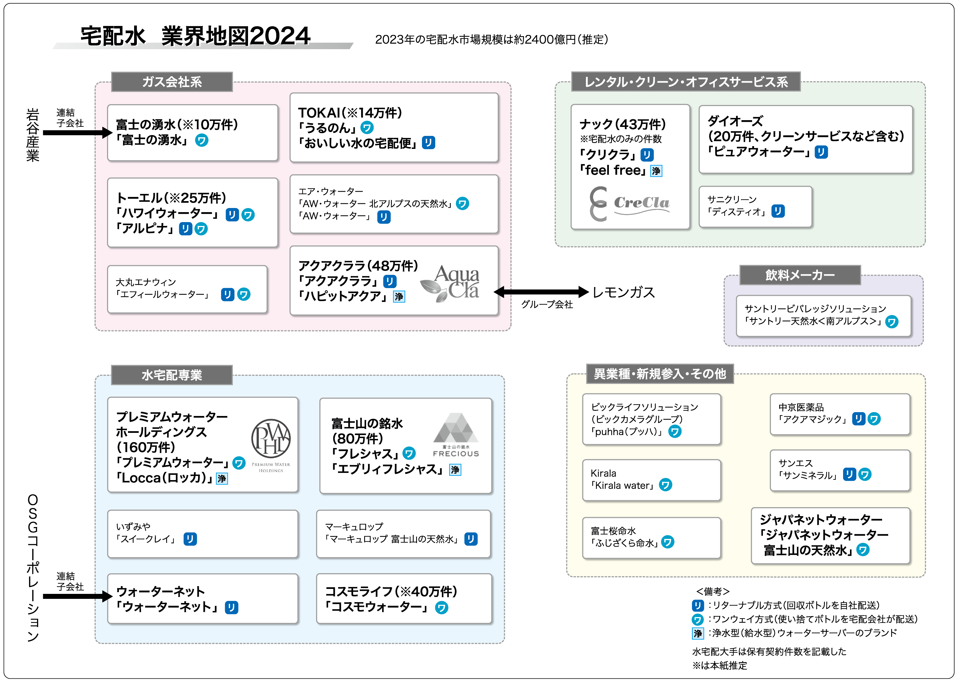Click the 異業種・新規参入・その他 header
Screen dimensions: 957x682
660,374
